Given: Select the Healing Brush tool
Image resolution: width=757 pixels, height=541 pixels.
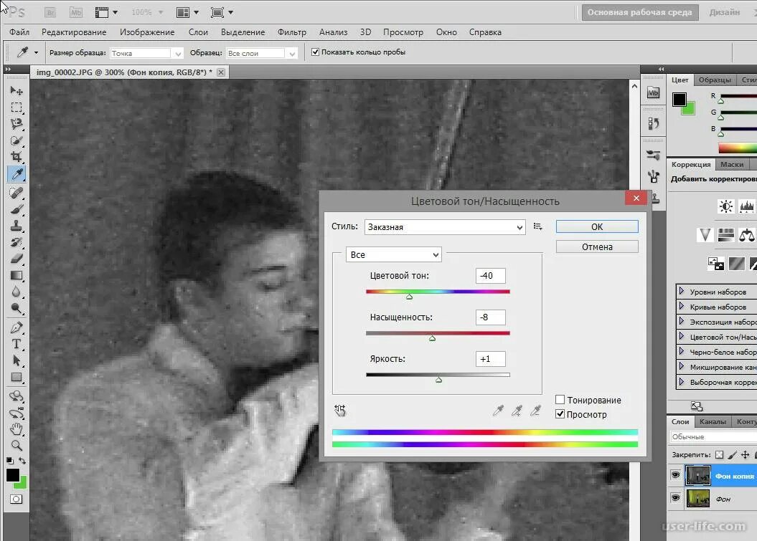Looking at the screenshot, I should pyautogui.click(x=17, y=192).
